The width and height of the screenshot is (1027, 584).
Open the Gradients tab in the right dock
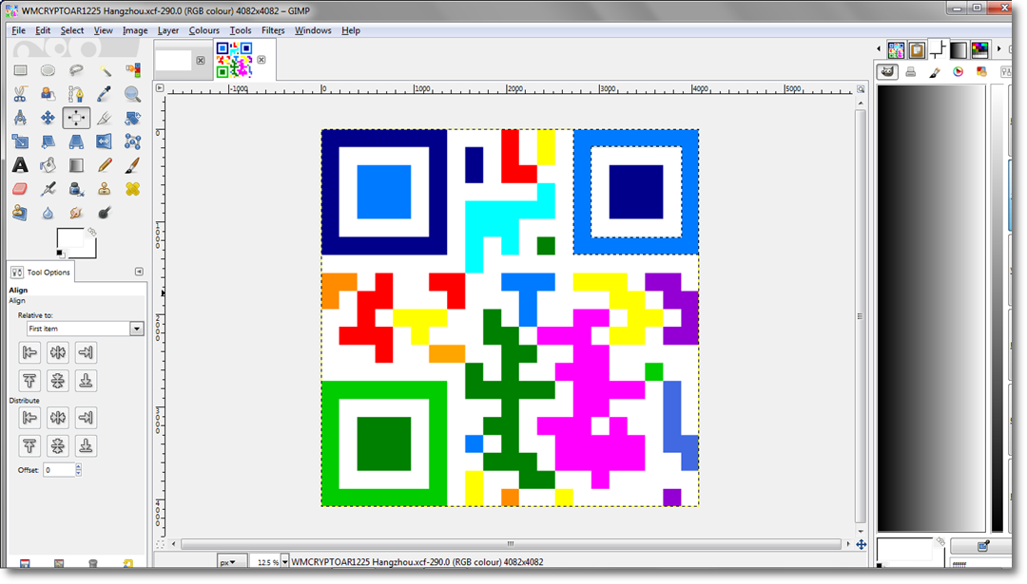tap(959, 49)
